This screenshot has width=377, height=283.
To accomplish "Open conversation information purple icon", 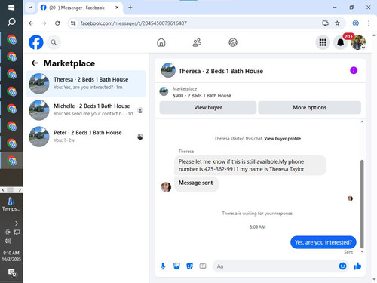I will coord(354,70).
